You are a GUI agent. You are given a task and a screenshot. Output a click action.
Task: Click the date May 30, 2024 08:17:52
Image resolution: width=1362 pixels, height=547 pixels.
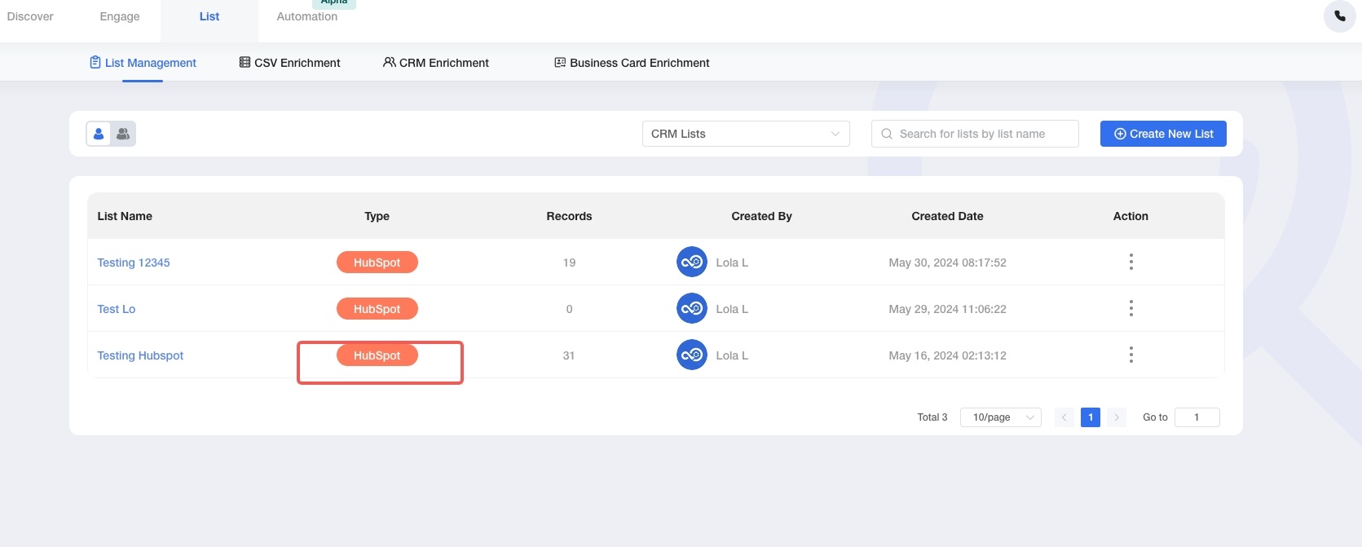947,262
